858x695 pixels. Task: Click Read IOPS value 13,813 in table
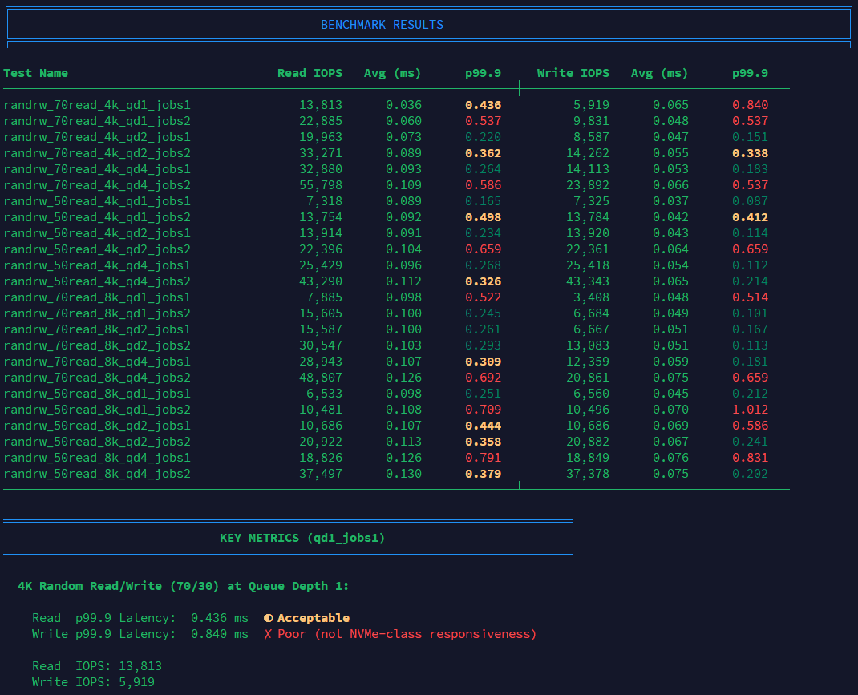click(321, 105)
